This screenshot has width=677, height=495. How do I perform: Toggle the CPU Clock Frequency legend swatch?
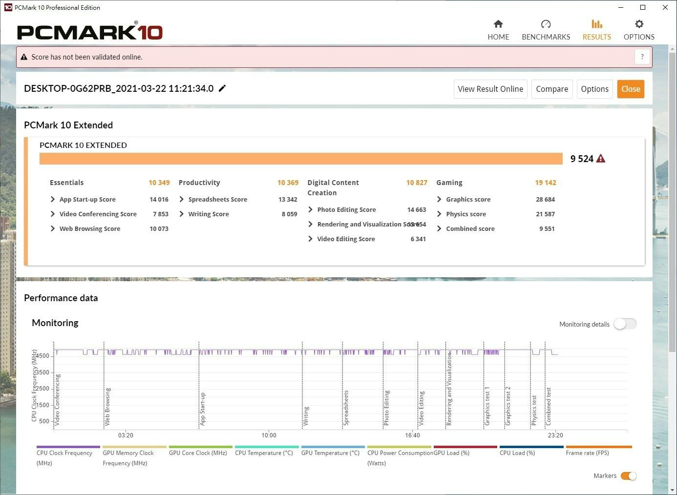tap(68, 447)
